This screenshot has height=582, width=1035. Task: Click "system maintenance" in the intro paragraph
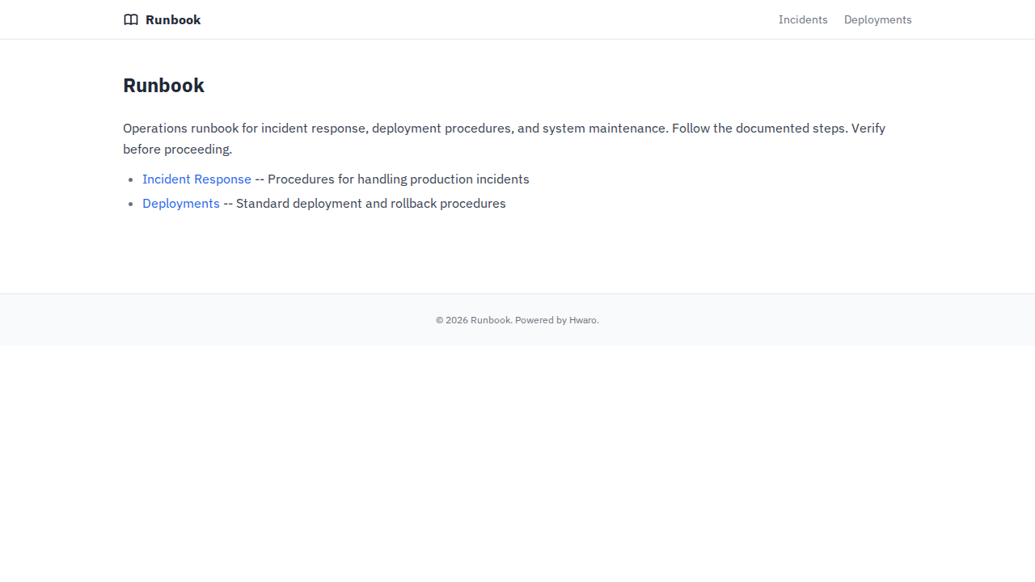pyautogui.click(x=603, y=129)
